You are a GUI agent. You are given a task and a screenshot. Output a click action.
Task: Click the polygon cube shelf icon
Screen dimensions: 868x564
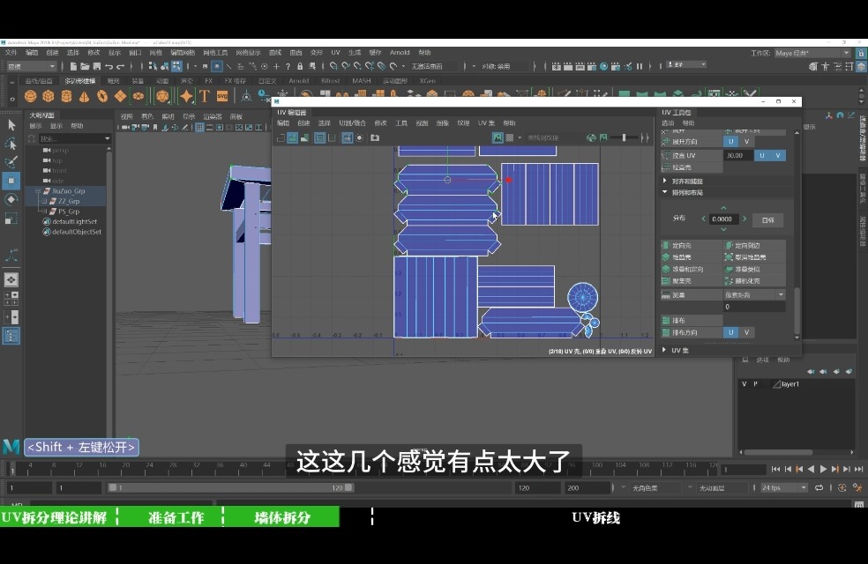click(49, 96)
